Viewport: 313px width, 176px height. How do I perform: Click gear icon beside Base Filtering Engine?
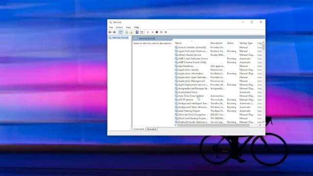pyautogui.click(x=176, y=111)
